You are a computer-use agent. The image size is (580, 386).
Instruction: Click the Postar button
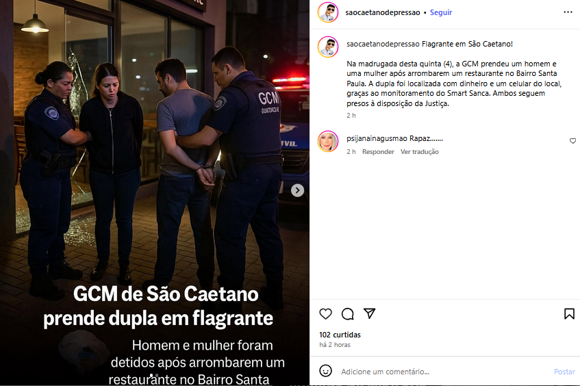click(x=564, y=372)
